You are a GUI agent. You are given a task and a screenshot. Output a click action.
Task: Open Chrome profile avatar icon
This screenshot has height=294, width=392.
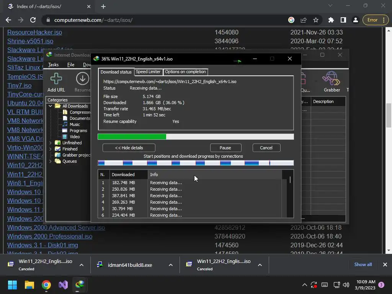click(355, 20)
